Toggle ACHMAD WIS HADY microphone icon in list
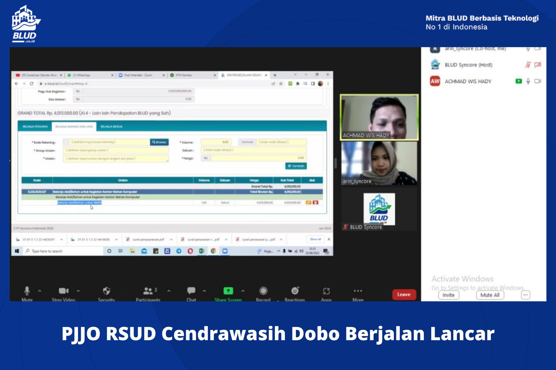 pos(528,81)
